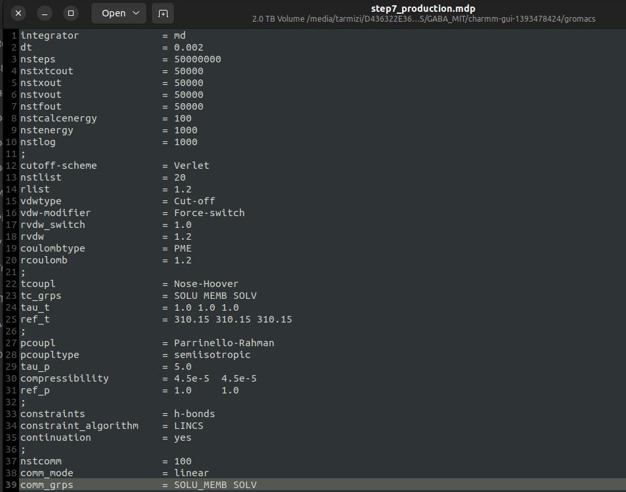Image resolution: width=626 pixels, height=492 pixels.
Task: Click the dt value 0.002
Action: click(189, 47)
